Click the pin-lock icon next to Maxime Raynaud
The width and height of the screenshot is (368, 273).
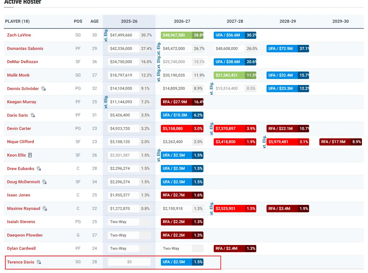click(x=45, y=209)
